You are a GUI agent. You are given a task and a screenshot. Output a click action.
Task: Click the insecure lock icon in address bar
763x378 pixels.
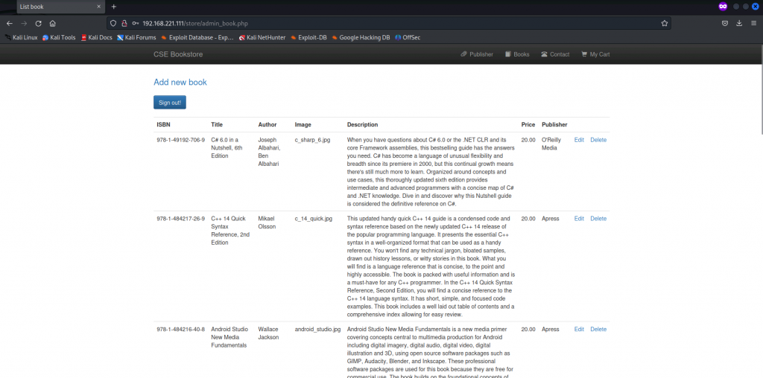tap(124, 23)
